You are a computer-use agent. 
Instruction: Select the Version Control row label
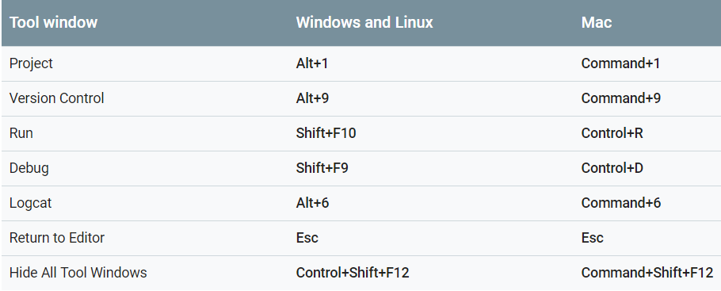(56, 98)
